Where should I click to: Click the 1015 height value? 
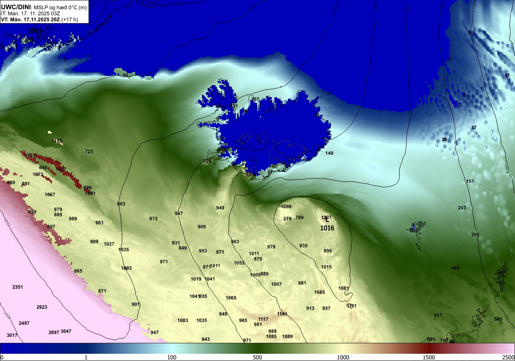click(x=326, y=267)
